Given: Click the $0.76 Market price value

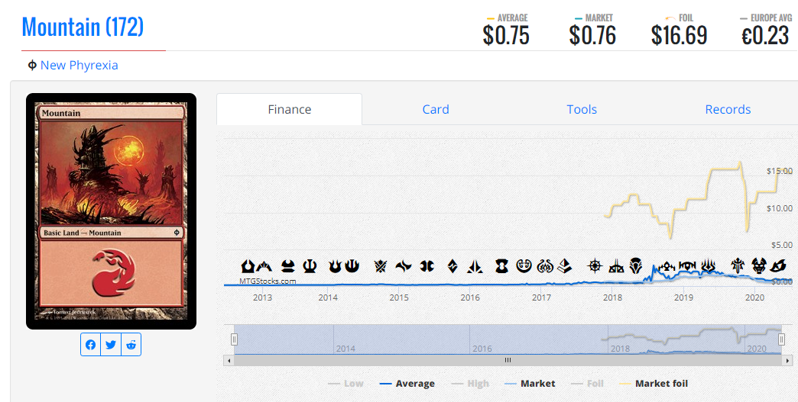Looking at the screenshot, I should [592, 35].
